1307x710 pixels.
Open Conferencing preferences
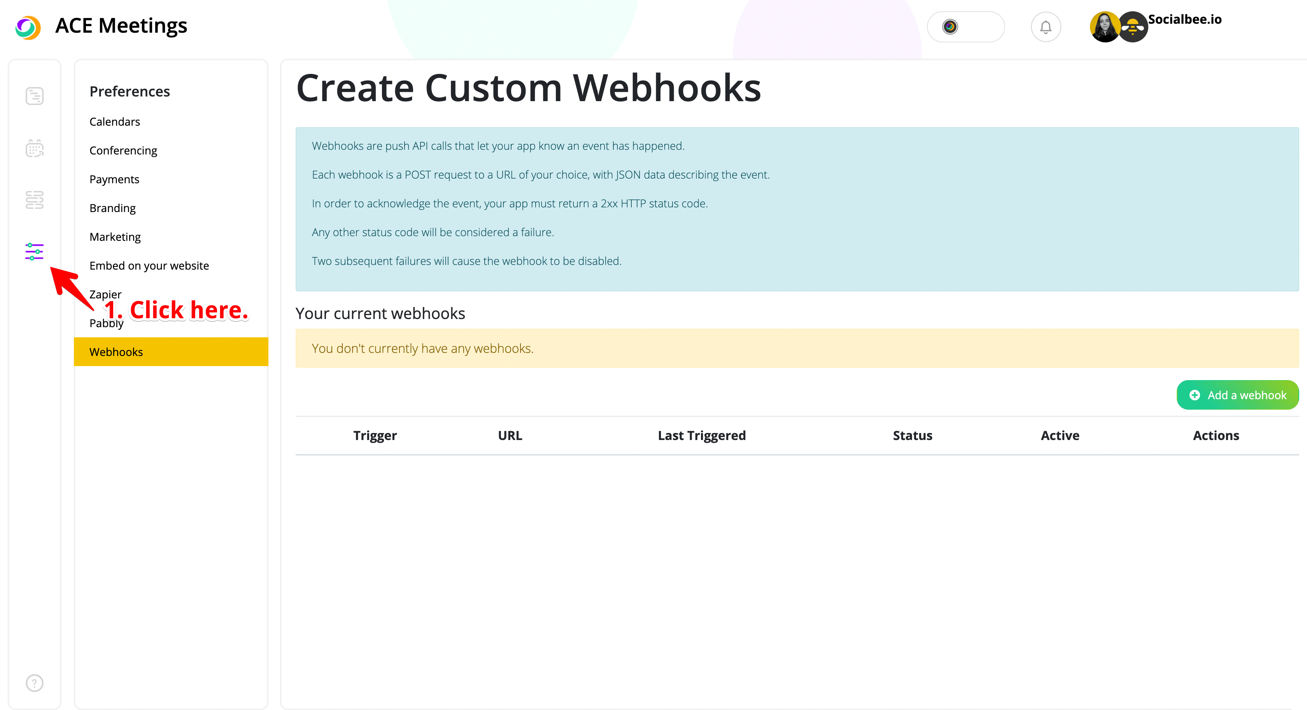click(x=123, y=151)
